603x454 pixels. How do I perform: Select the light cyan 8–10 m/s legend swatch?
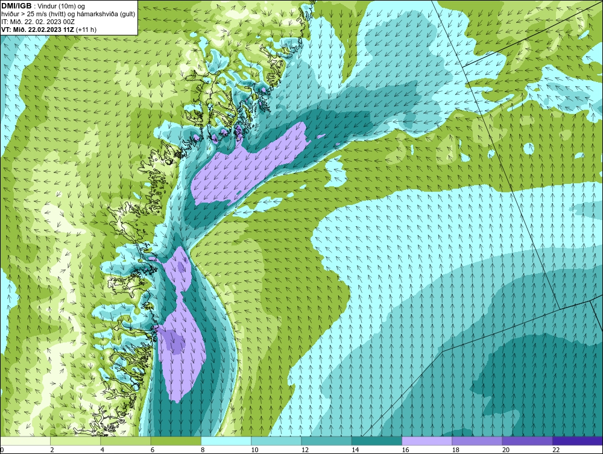coord(226,441)
